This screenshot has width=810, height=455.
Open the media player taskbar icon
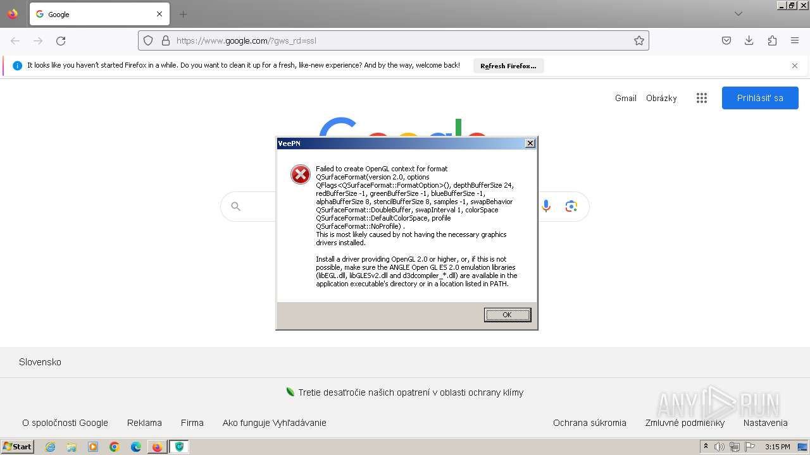point(93,447)
